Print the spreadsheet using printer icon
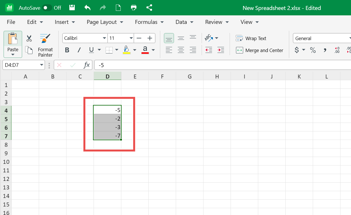The width and height of the screenshot is (351, 215). point(133,8)
